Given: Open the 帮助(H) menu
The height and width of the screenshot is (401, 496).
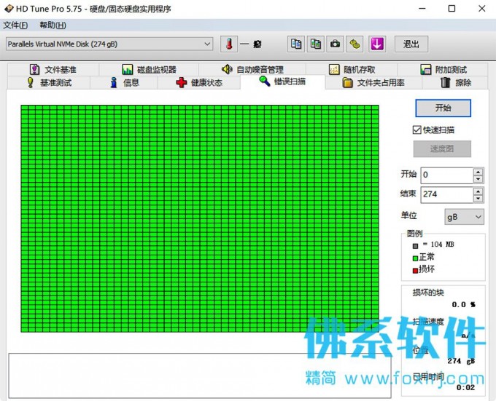Looking at the screenshot, I should [53, 25].
